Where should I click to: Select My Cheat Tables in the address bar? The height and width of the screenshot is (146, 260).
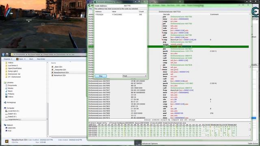[x=34, y=54]
